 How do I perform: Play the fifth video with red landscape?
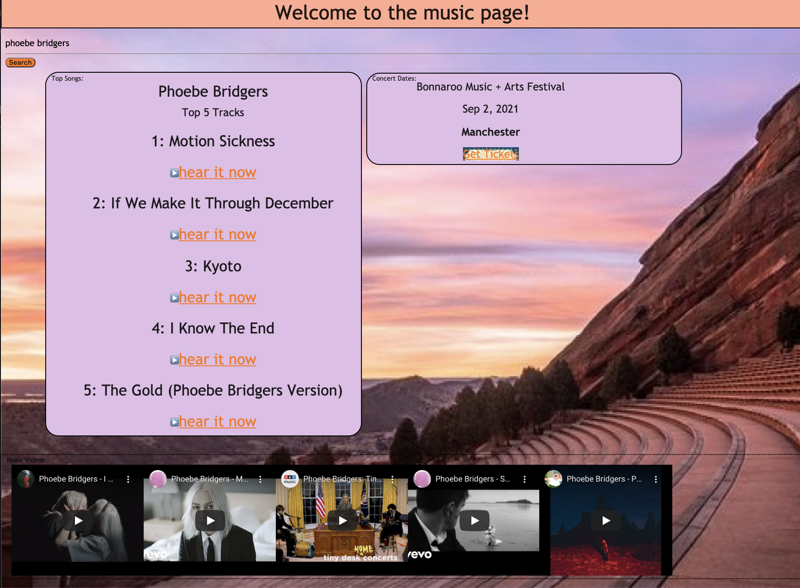coord(606,520)
